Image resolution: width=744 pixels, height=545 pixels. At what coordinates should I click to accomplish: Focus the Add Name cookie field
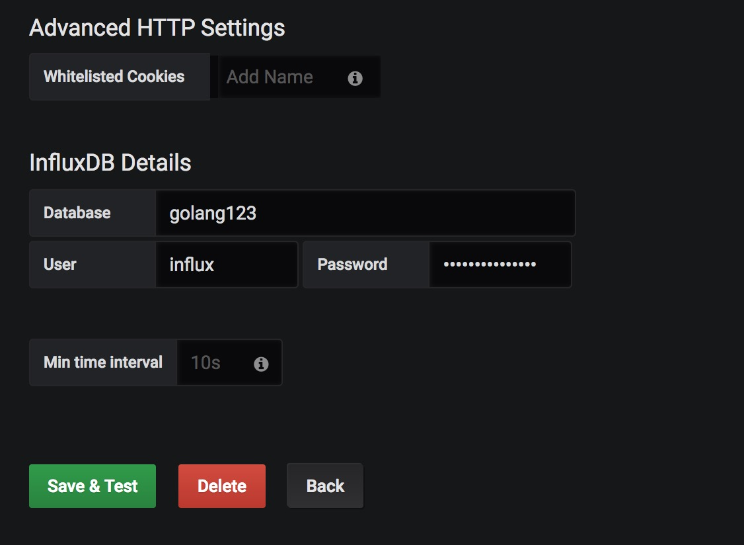click(x=282, y=77)
